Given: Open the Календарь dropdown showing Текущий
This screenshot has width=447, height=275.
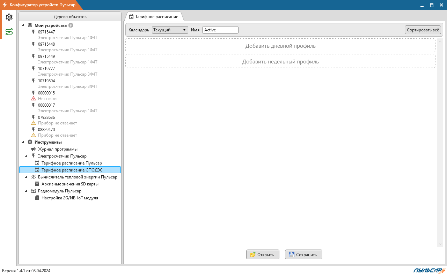Looking at the screenshot, I should pyautogui.click(x=170, y=30).
